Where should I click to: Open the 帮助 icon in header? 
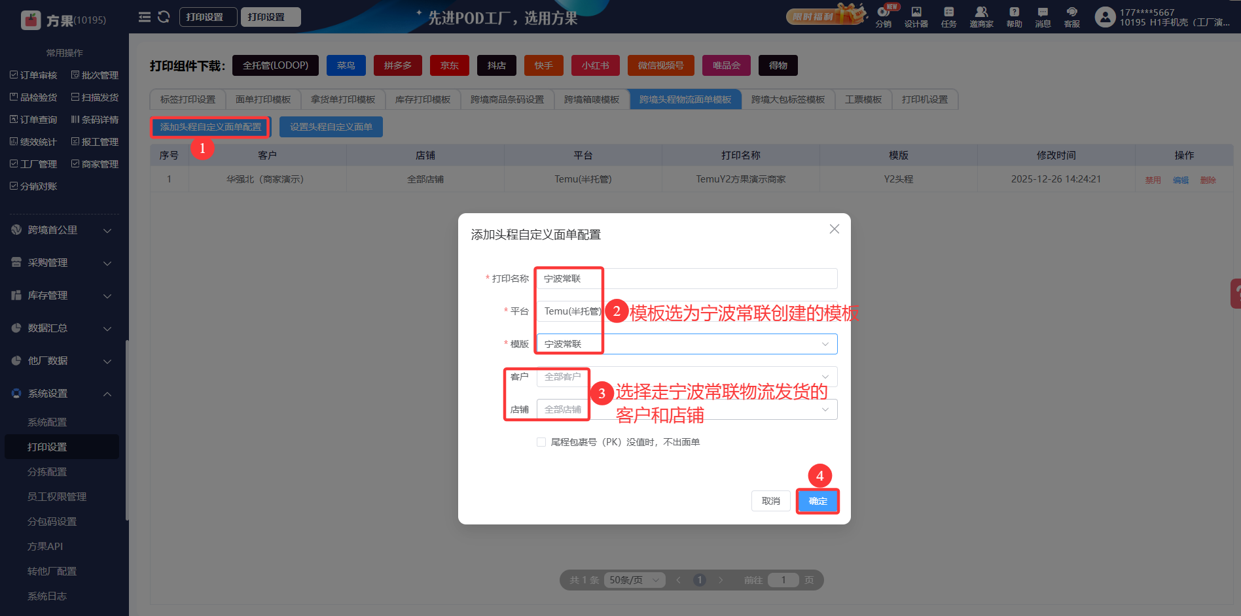(1014, 17)
